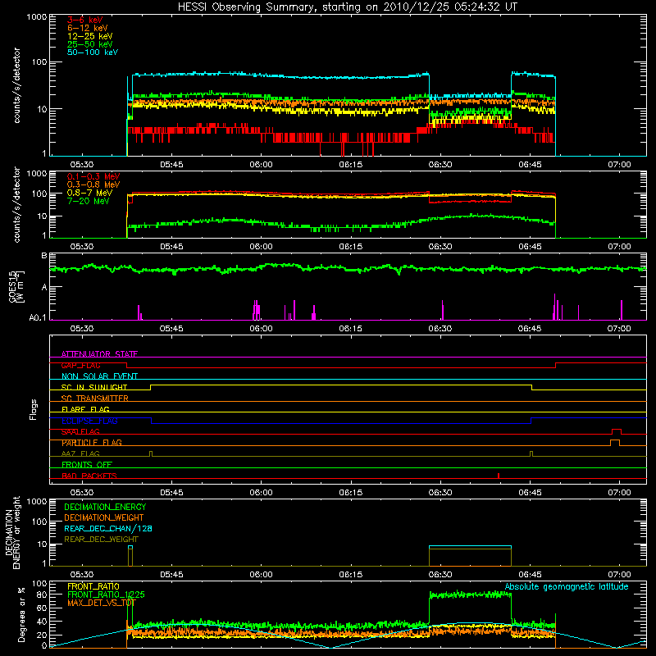The width and height of the screenshot is (656, 656).
Task: Click the blue ECLIPSE_FLAG label
Action: tap(89, 421)
